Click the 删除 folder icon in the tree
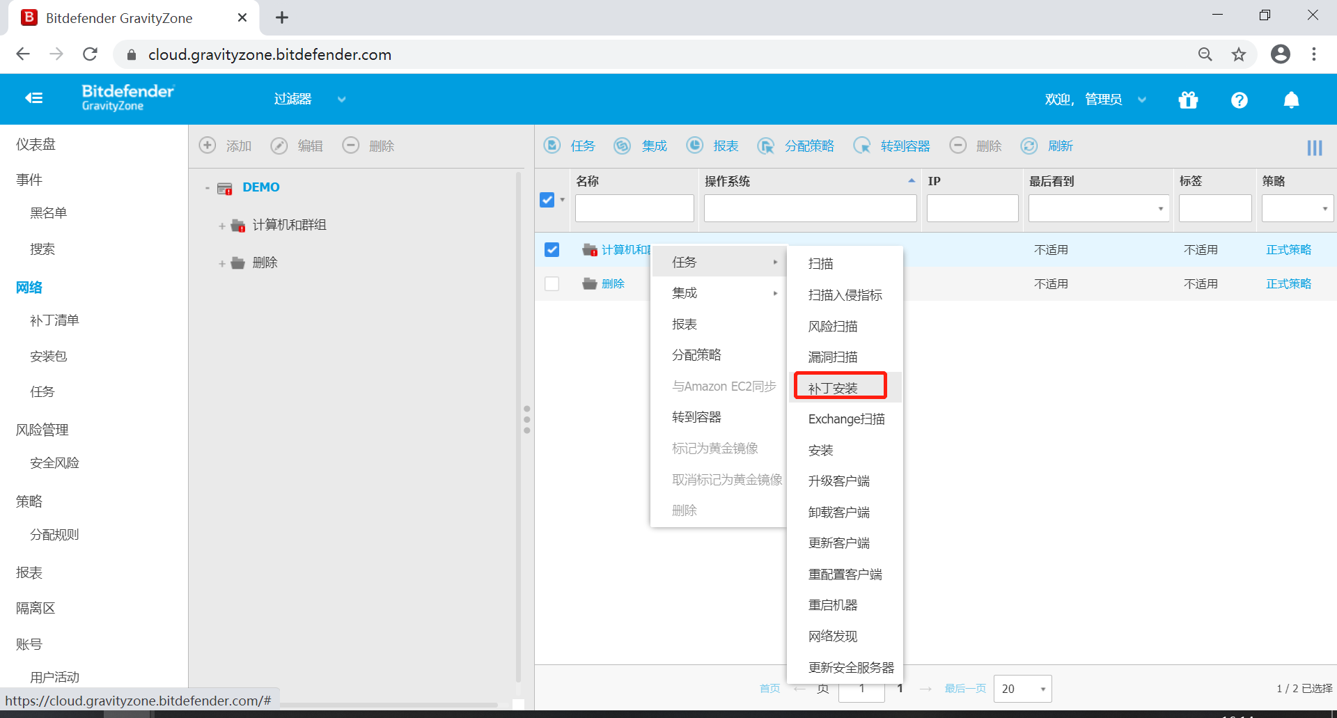The height and width of the screenshot is (718, 1337). (238, 263)
